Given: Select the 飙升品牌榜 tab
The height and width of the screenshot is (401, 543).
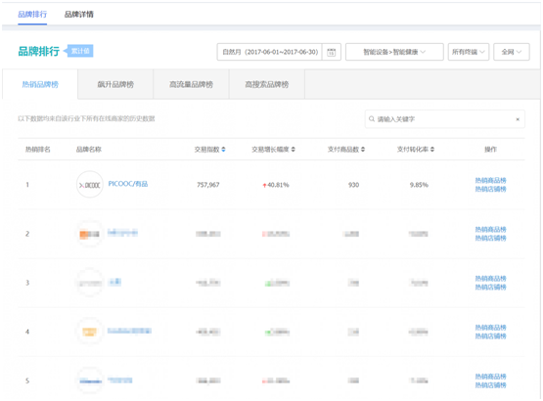Looking at the screenshot, I should click(115, 84).
